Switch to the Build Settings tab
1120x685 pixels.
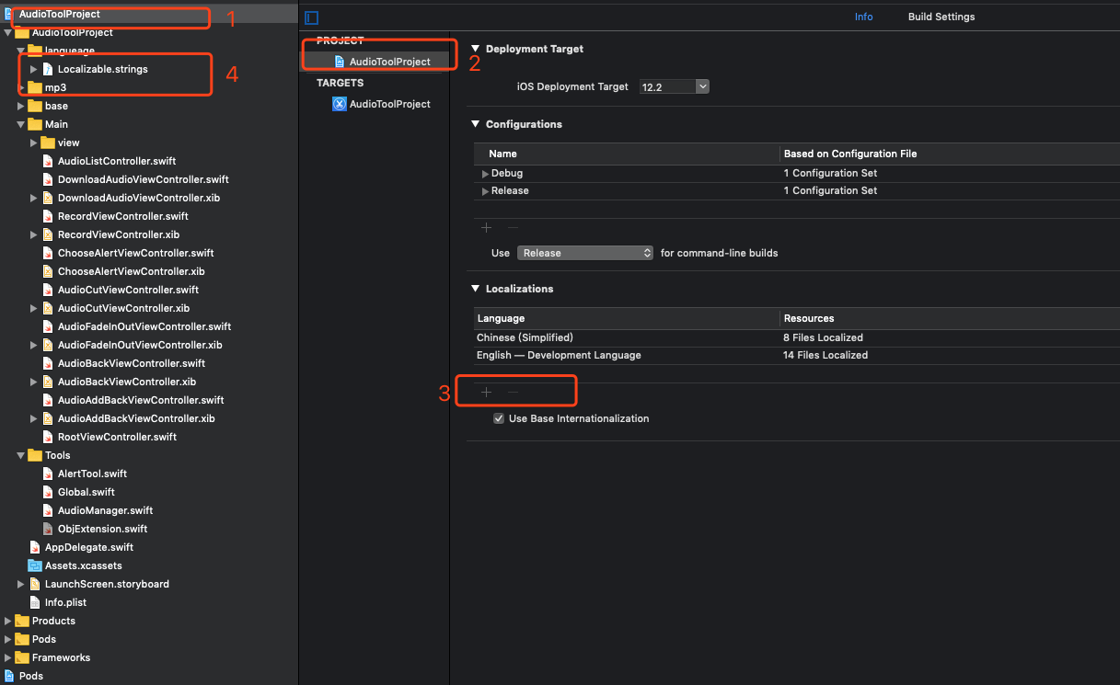pyautogui.click(x=941, y=17)
